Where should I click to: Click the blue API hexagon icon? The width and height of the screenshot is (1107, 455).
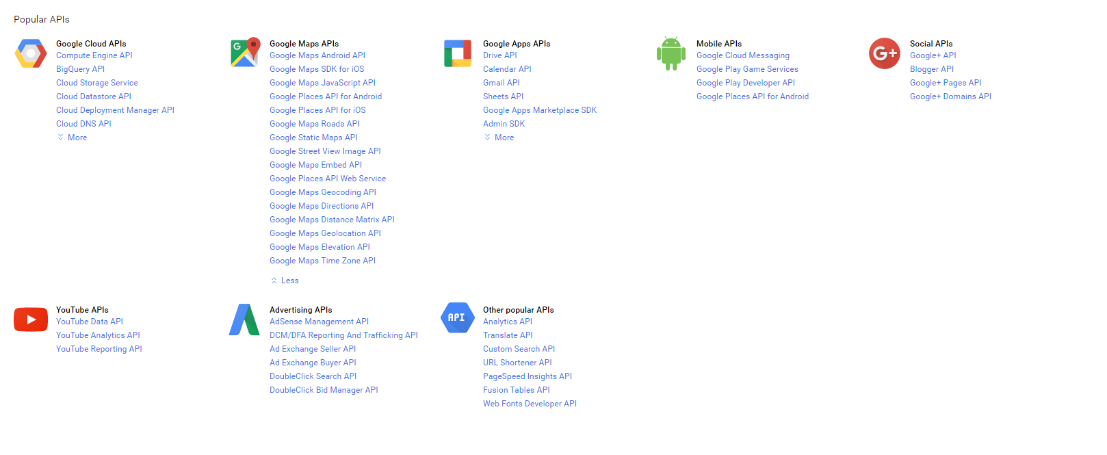tap(458, 318)
